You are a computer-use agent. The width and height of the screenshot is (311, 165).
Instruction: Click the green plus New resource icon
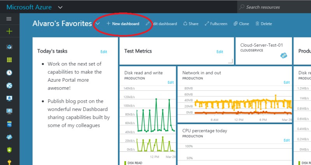(9, 31)
